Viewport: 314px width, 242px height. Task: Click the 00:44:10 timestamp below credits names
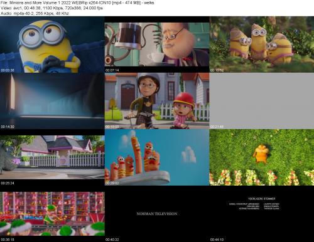pyautogui.click(x=217, y=239)
